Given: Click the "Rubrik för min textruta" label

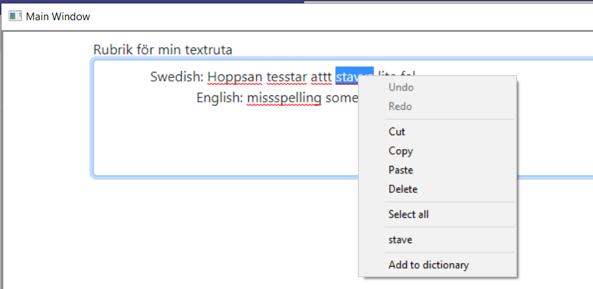Looking at the screenshot, I should pyautogui.click(x=163, y=50).
